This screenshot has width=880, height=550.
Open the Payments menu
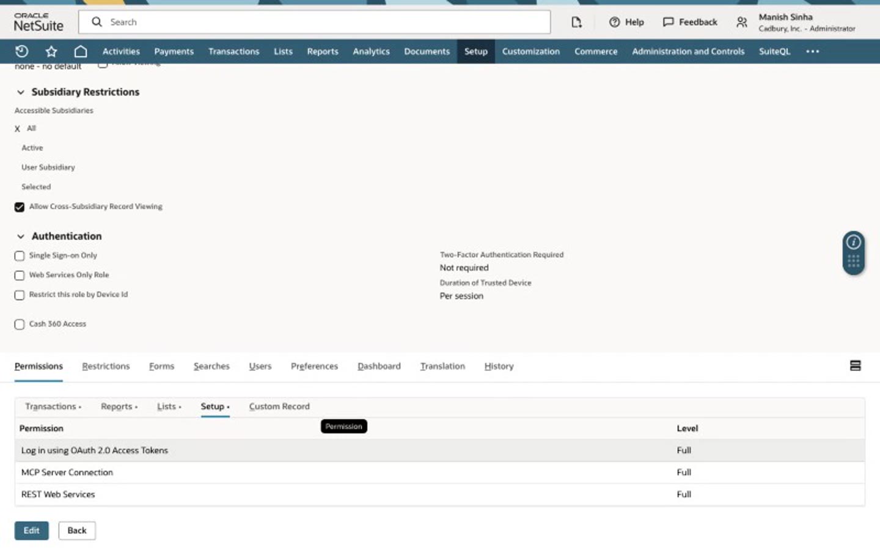pyautogui.click(x=174, y=51)
